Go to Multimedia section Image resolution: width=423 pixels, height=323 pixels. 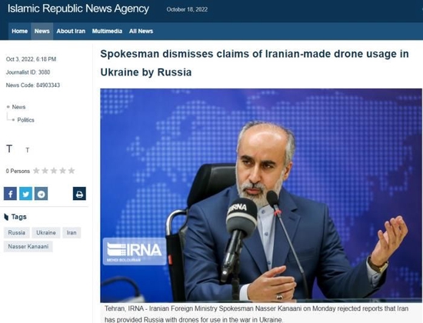pos(107,31)
